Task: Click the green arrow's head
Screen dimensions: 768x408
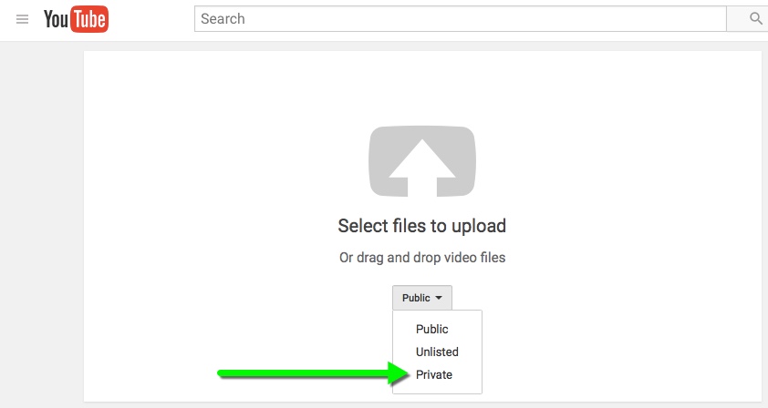Action: point(396,373)
